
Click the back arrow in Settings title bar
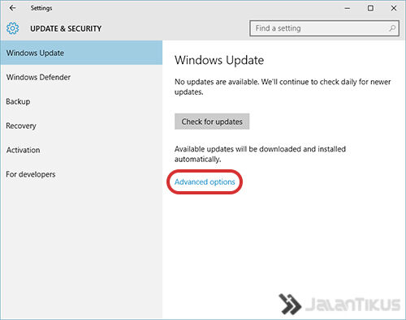pyautogui.click(x=12, y=8)
